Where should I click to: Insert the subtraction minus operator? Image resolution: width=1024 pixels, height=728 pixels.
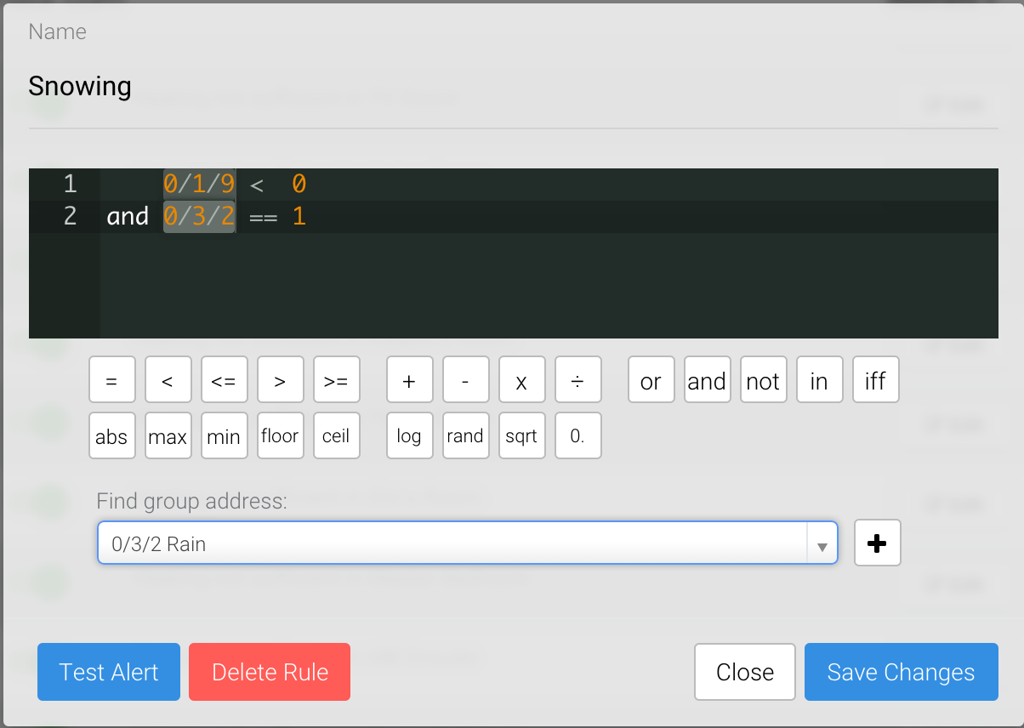pos(465,379)
